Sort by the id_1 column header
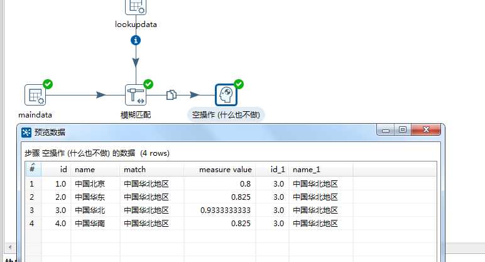Screen dimensions: 485x262 (273, 169)
